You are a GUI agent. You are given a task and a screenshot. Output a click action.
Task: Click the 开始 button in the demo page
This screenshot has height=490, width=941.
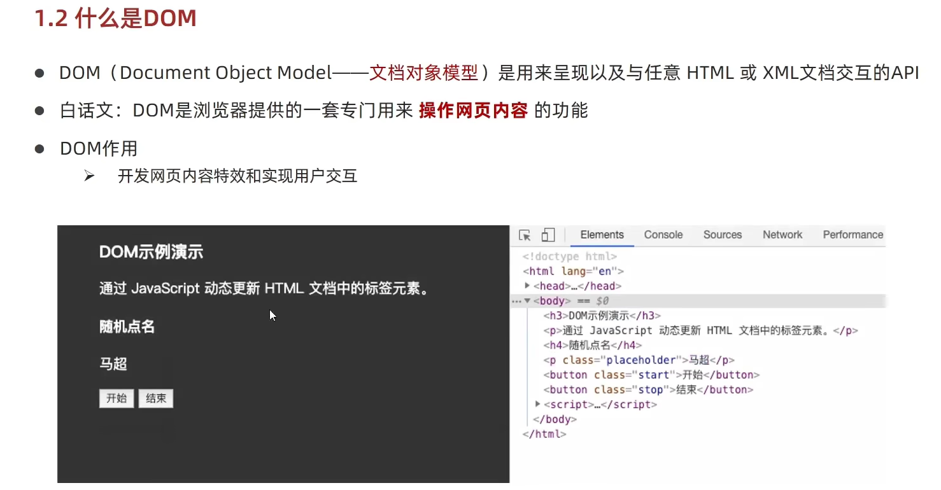[117, 399]
